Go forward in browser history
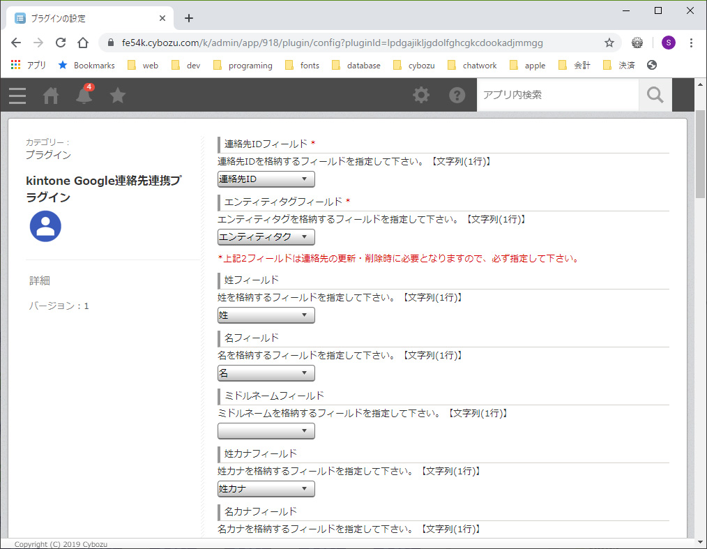 click(x=38, y=43)
